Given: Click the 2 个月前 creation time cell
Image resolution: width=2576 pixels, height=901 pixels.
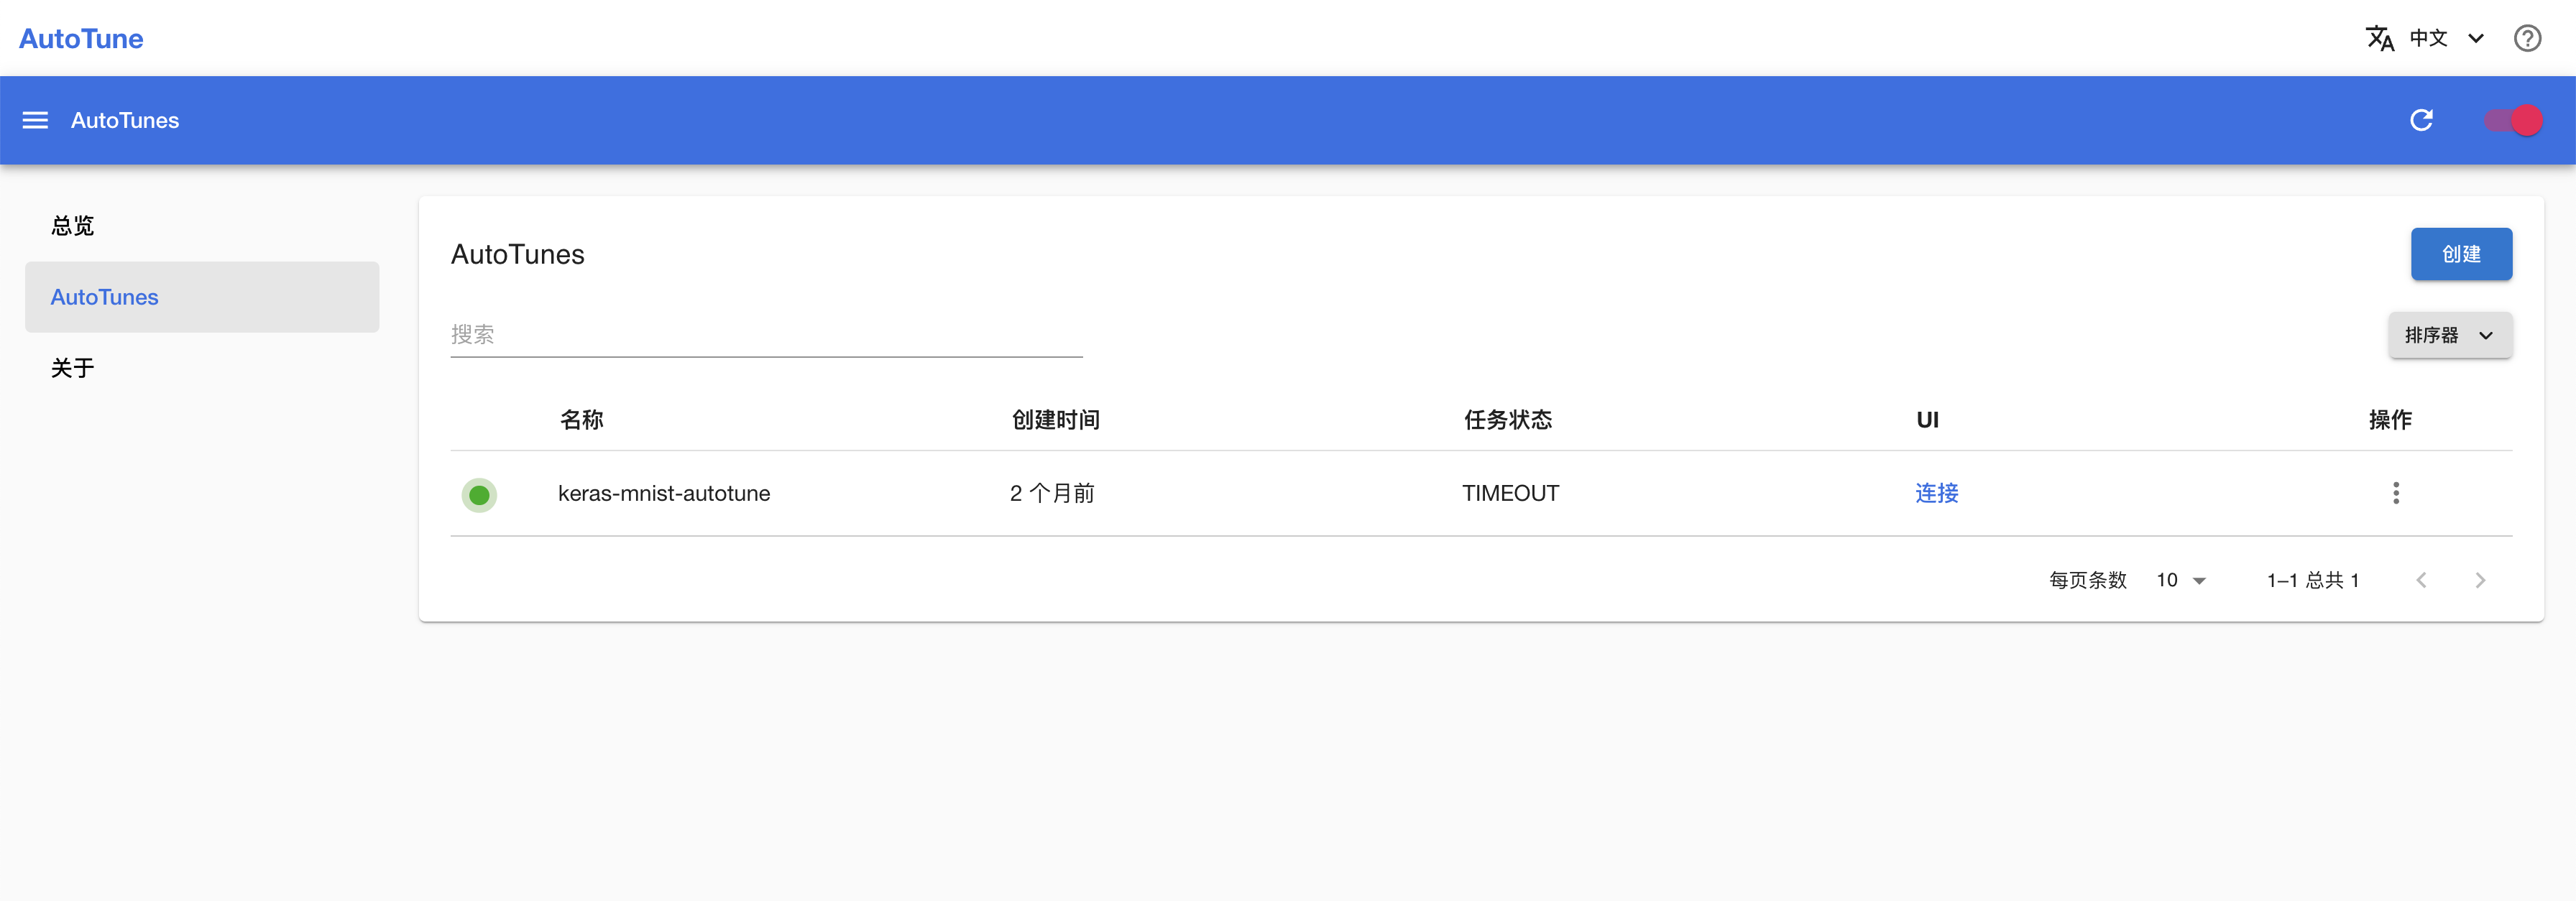Looking at the screenshot, I should (1052, 493).
